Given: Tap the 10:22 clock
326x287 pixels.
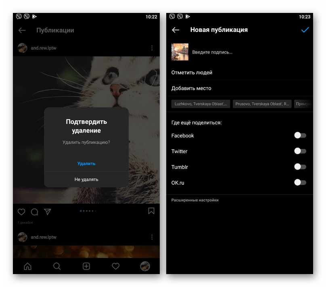Looking at the screenshot, I should pos(151,17).
